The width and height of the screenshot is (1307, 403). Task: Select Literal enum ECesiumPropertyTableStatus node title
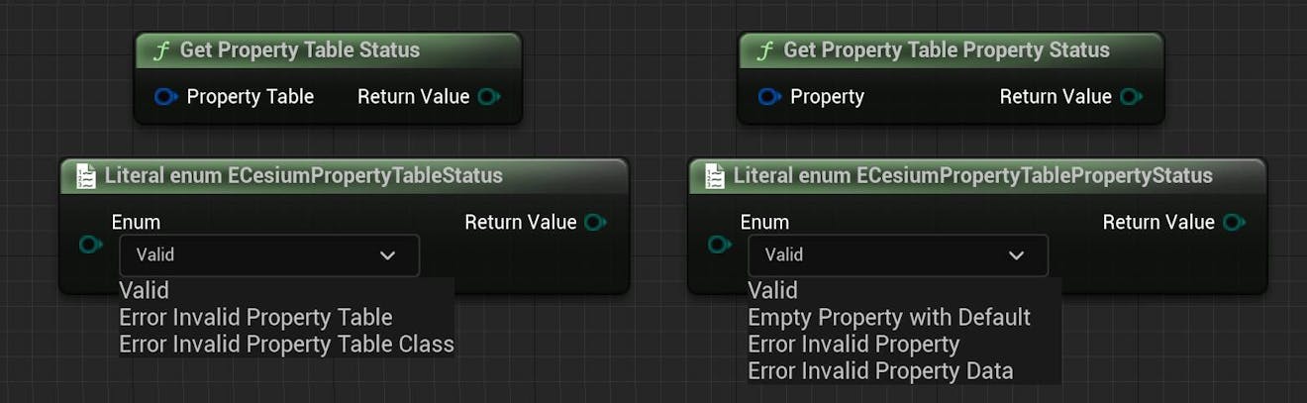pyautogui.click(x=304, y=176)
